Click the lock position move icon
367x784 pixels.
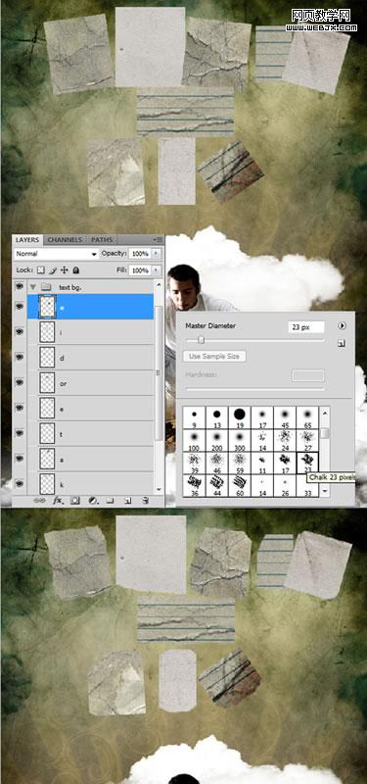click(x=64, y=270)
